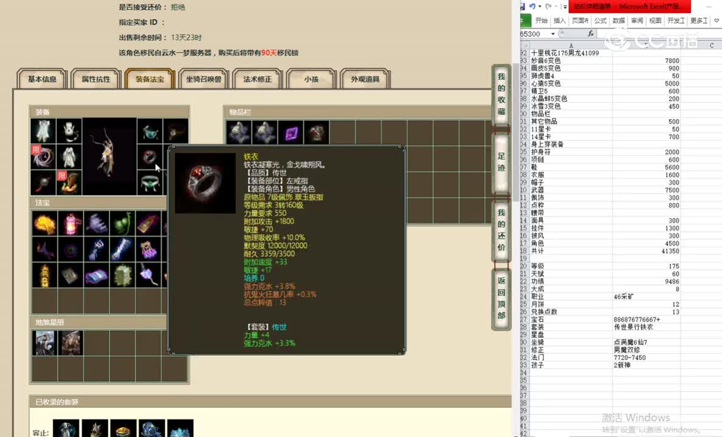Screen dimensions: 722x437
Task: Select column C header in Excel
Action: point(712,45)
